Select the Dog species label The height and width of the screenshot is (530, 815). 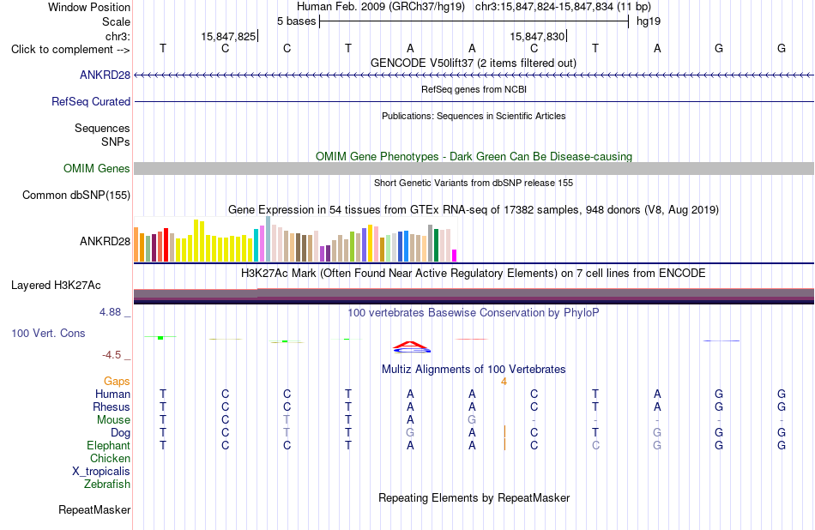pyautogui.click(x=120, y=432)
